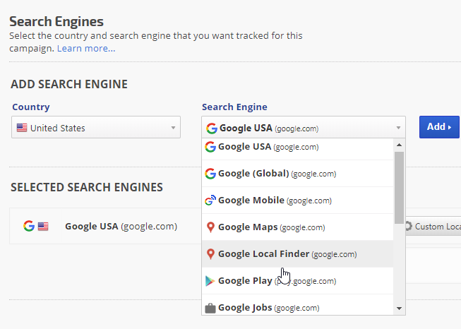Click the Google Jobs briefcase icon

[x=210, y=308]
